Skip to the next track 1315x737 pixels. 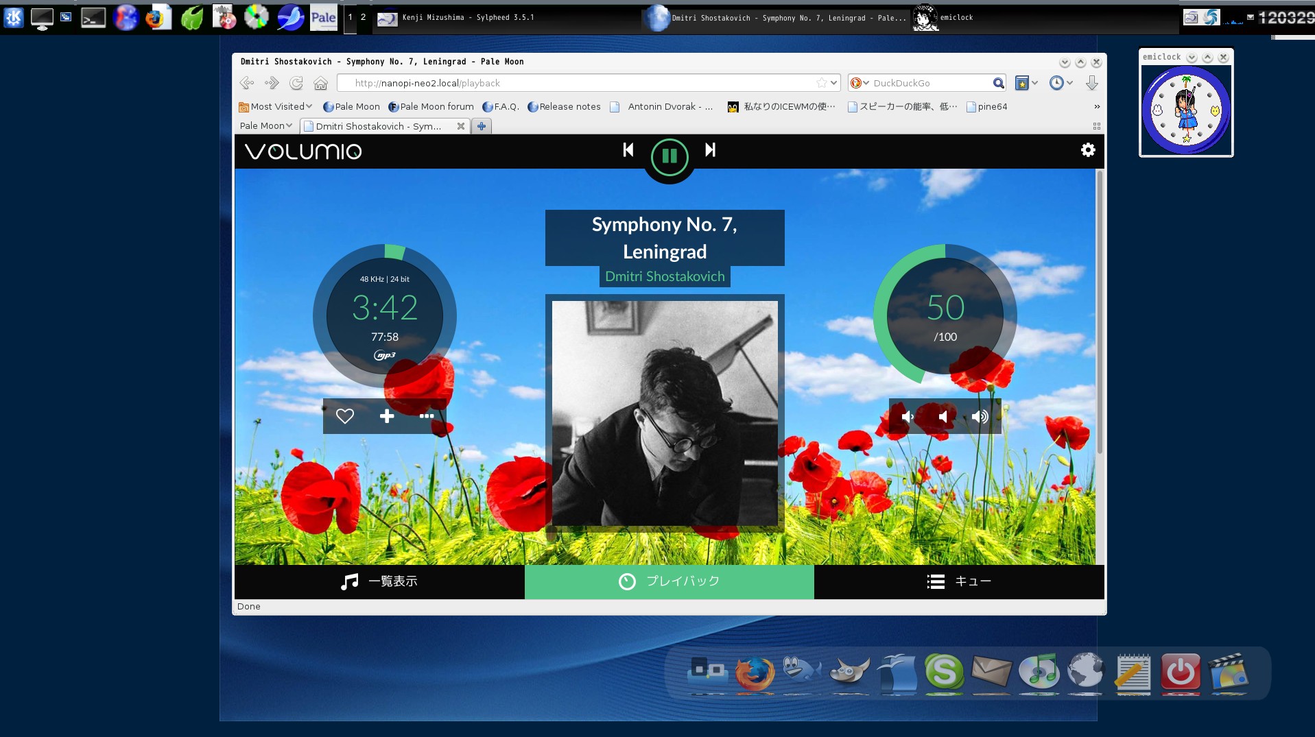[710, 150]
